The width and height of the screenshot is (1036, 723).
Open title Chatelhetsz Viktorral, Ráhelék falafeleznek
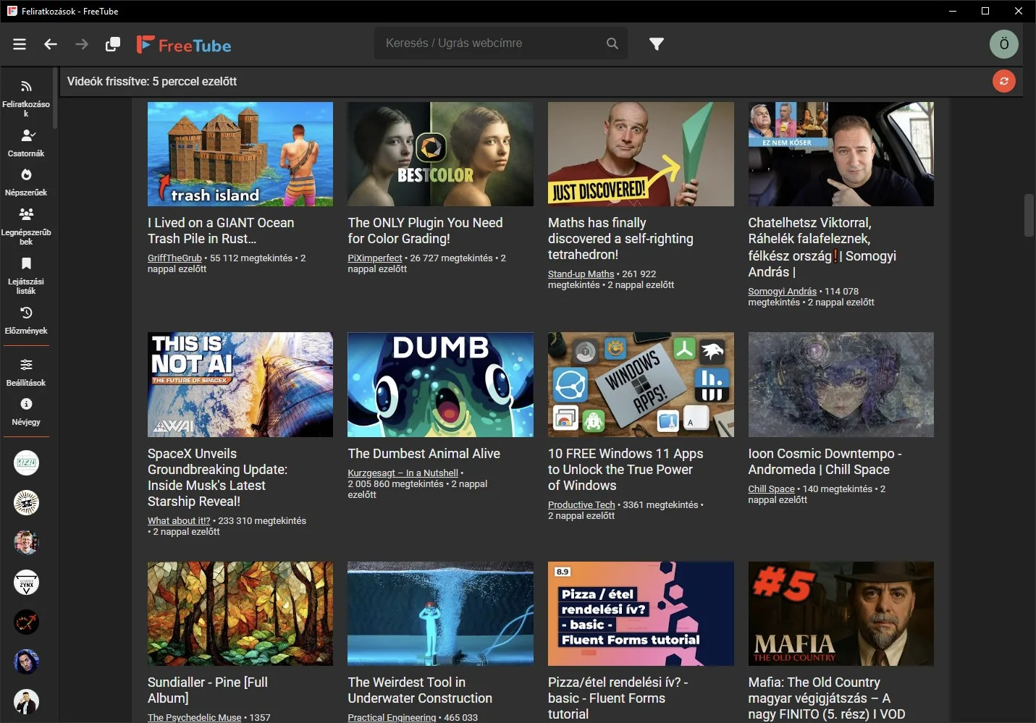[x=822, y=248]
